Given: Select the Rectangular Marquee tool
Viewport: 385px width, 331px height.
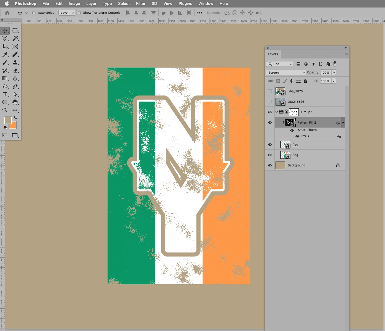Looking at the screenshot, I should (x=15, y=31).
